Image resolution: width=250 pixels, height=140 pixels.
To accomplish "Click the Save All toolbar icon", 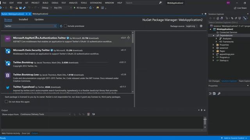I will 24,8.
